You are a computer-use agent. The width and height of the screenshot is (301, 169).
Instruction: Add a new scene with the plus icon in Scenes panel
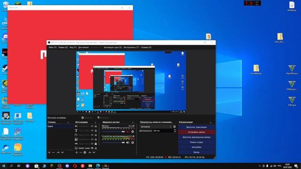pyautogui.click(x=49, y=152)
